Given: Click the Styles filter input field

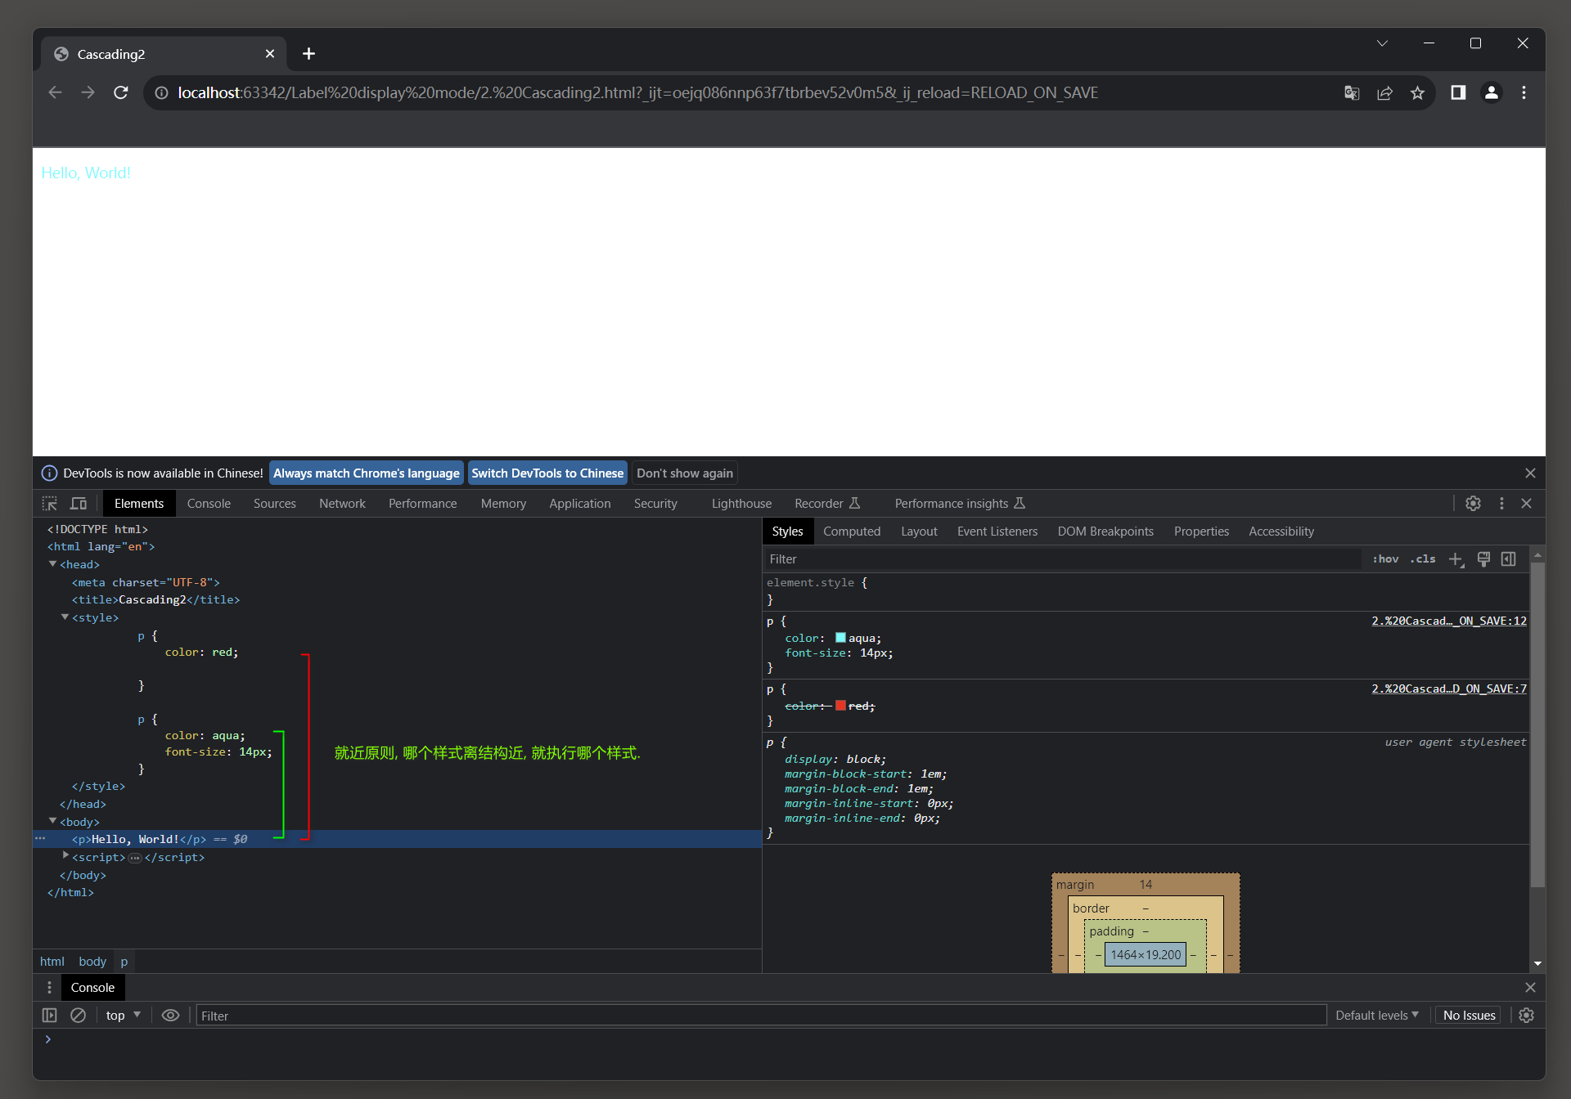Looking at the screenshot, I should pos(1062,559).
